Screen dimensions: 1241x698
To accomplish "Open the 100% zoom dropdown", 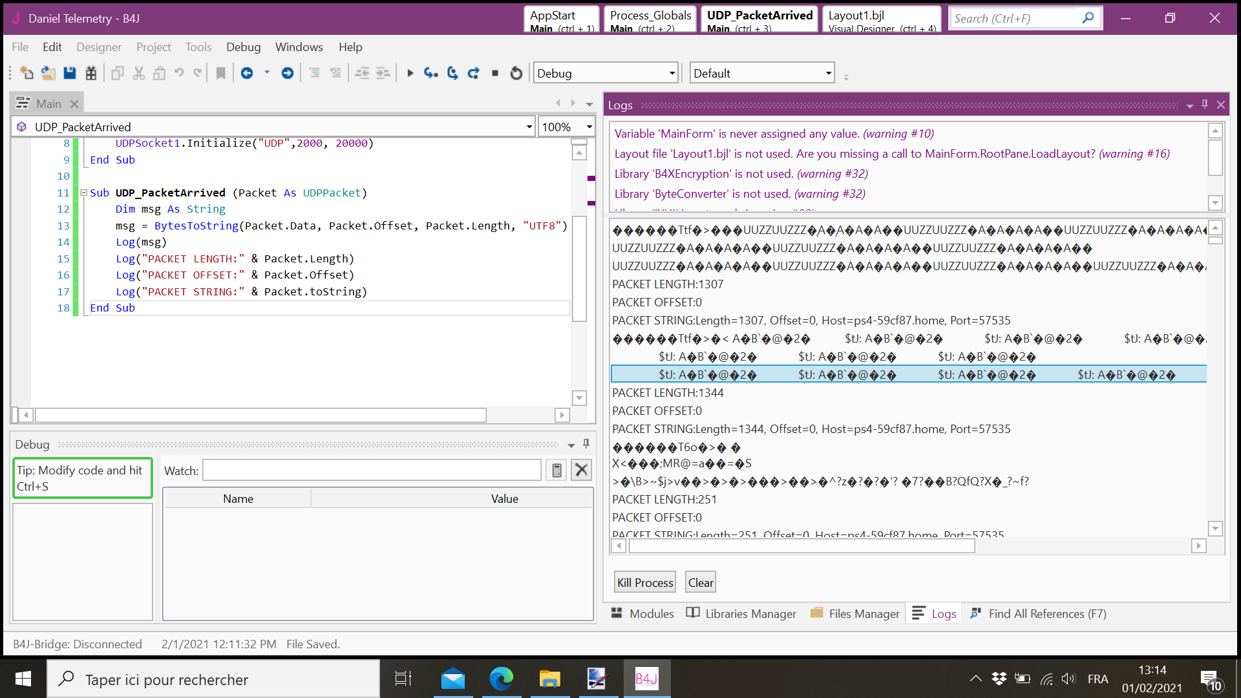I will click(589, 127).
